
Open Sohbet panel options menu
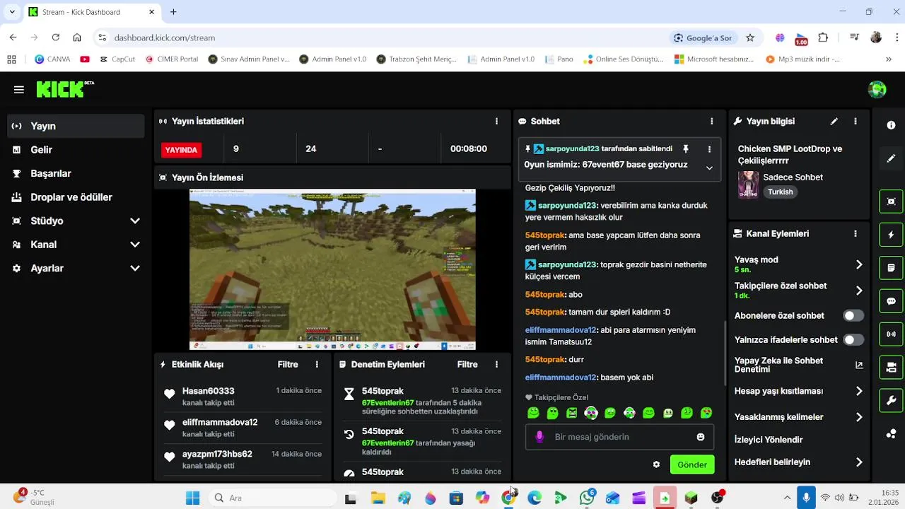712,122
